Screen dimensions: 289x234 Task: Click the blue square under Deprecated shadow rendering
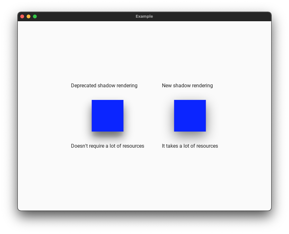pyautogui.click(x=107, y=116)
